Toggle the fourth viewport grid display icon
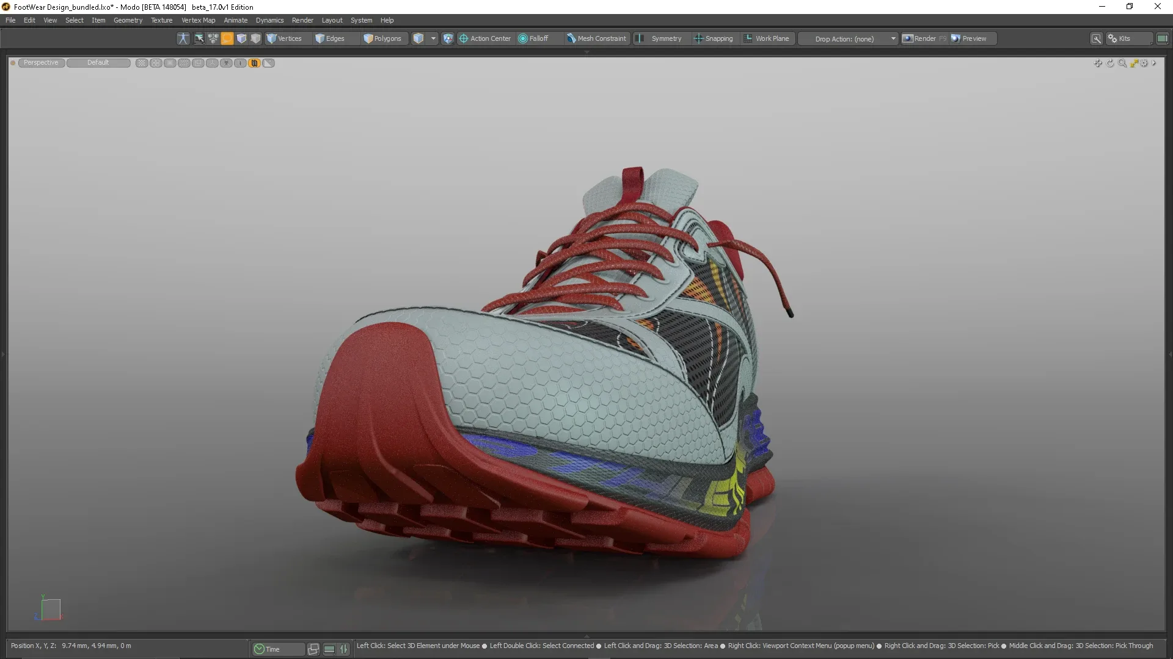Image resolution: width=1173 pixels, height=659 pixels. [x=184, y=63]
